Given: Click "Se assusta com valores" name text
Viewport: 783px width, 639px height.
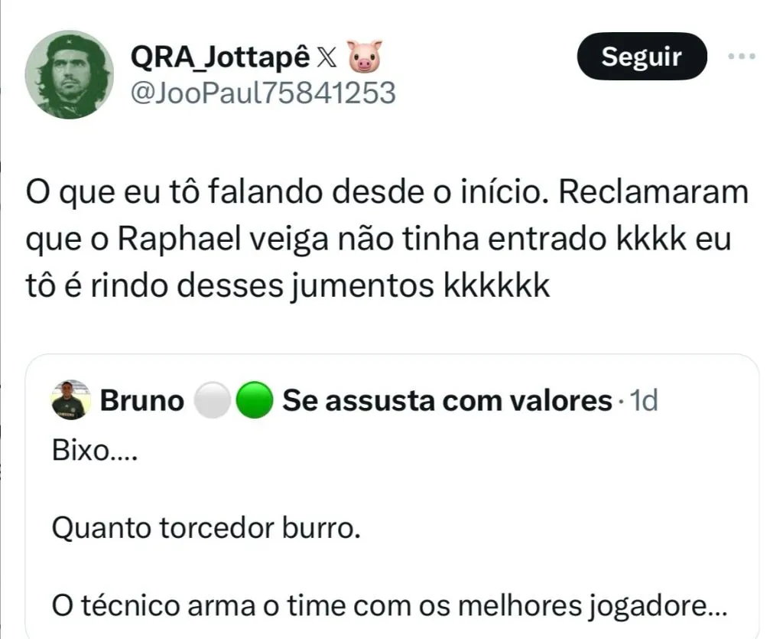Looking at the screenshot, I should (447, 400).
